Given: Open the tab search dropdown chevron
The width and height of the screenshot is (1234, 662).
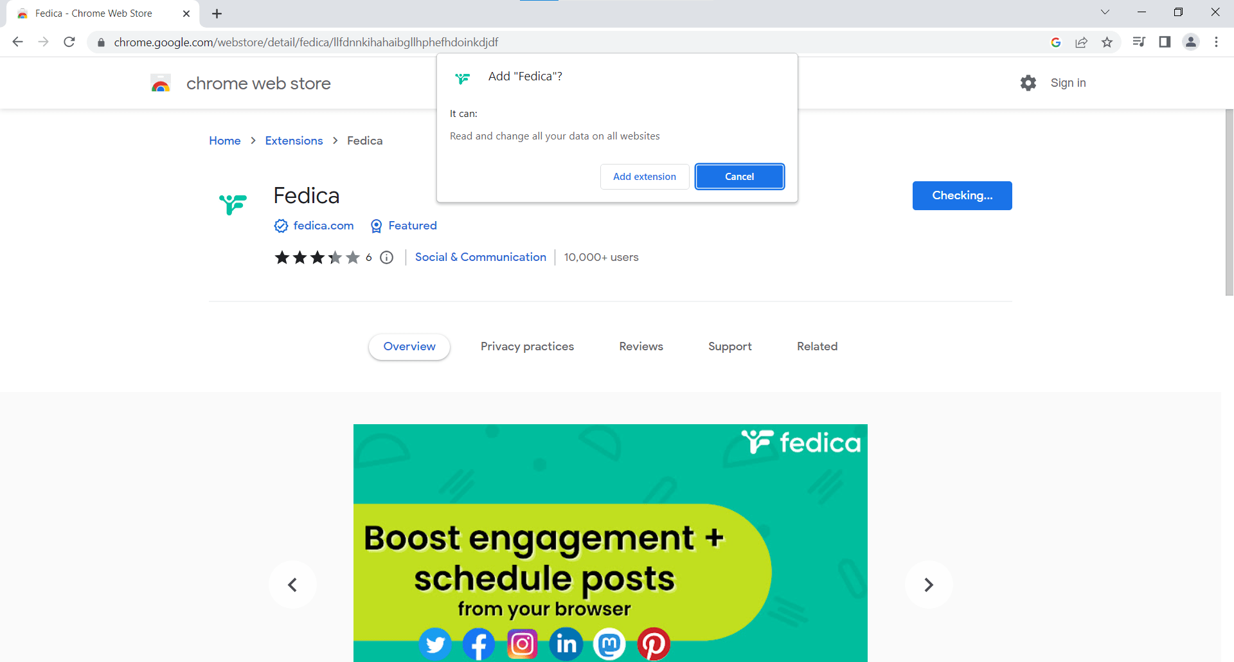Looking at the screenshot, I should [x=1105, y=12].
